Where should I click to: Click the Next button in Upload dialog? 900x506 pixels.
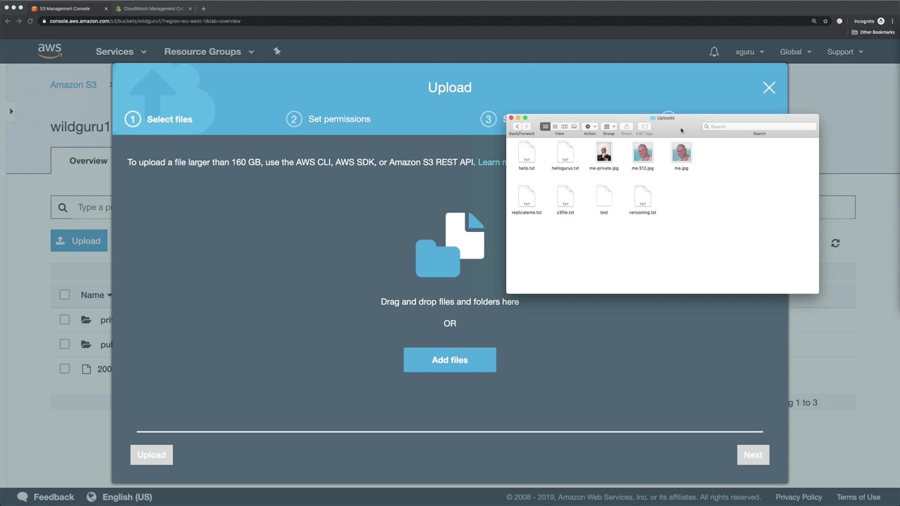[753, 455]
